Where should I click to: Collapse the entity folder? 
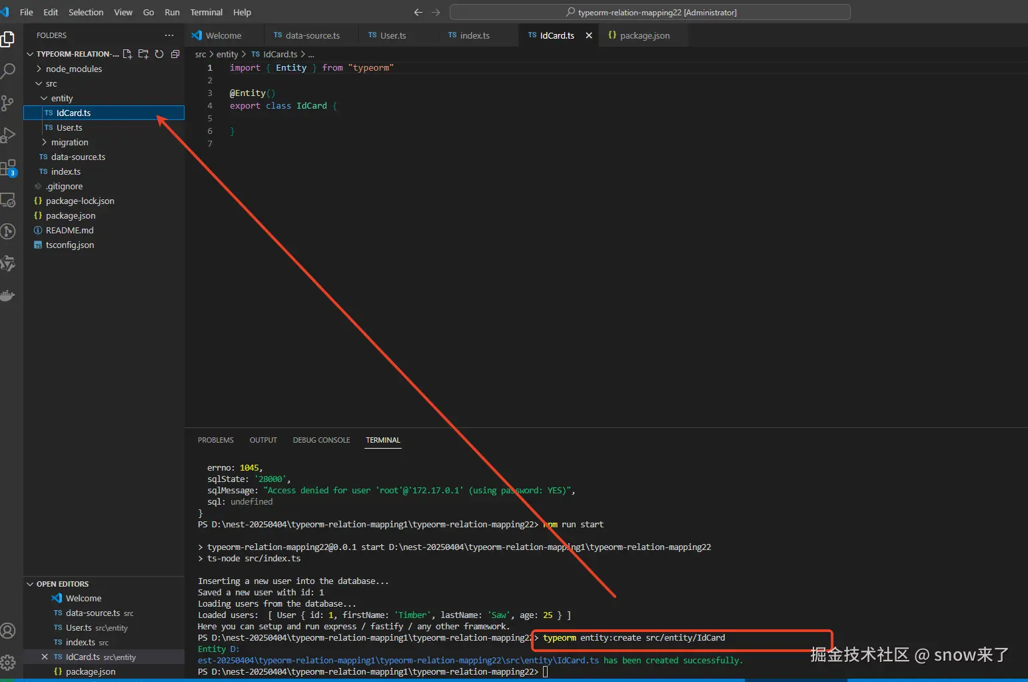click(x=44, y=98)
